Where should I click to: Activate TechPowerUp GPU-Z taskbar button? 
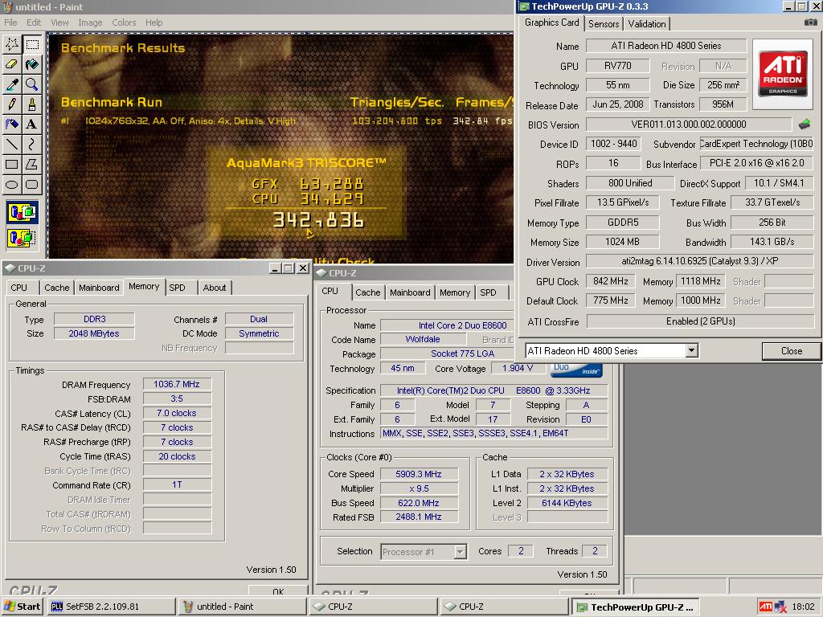(x=636, y=607)
